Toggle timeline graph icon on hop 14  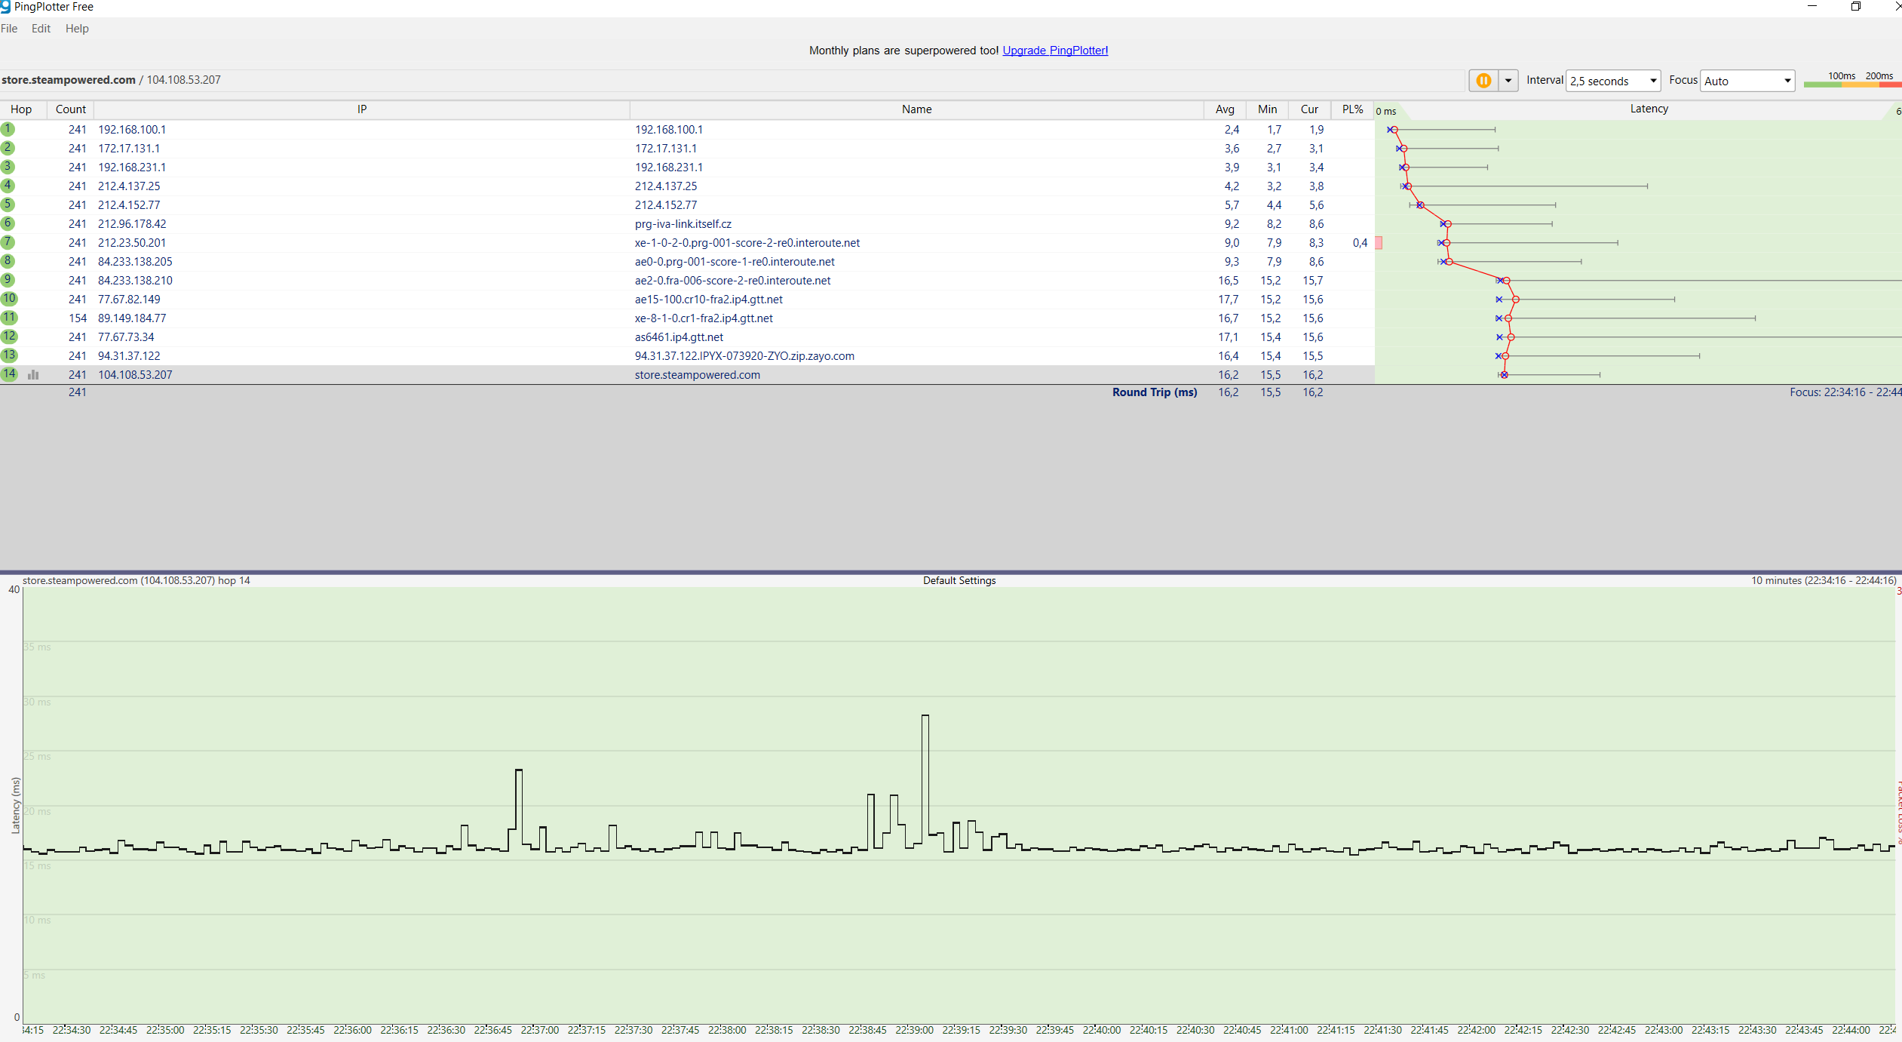click(33, 374)
